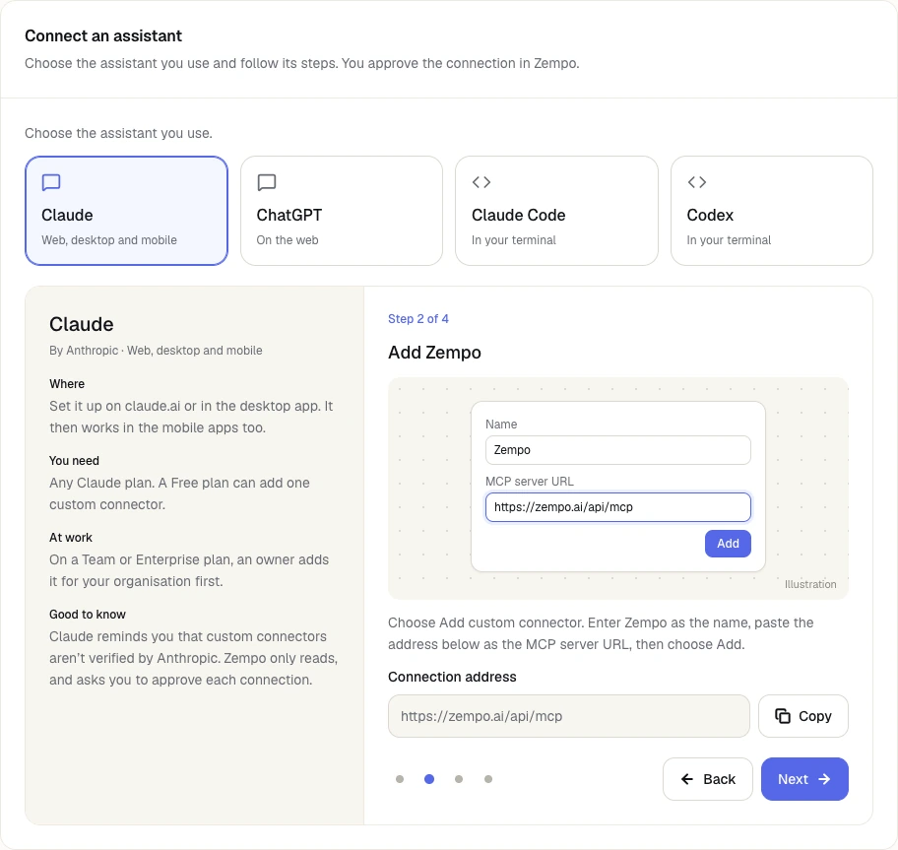Select the Claude assistant card
The height and width of the screenshot is (850, 898).
127,211
